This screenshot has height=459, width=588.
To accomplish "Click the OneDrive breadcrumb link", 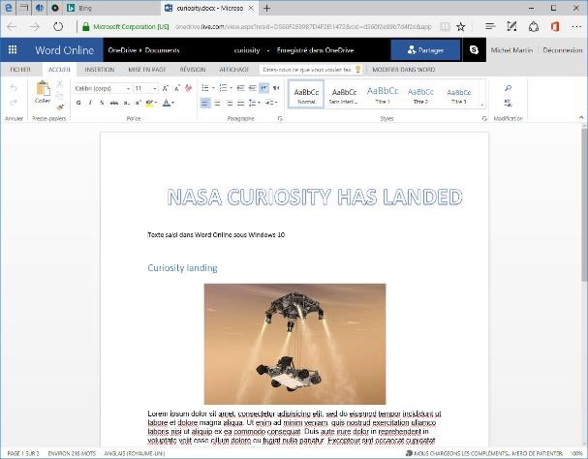I will 122,50.
